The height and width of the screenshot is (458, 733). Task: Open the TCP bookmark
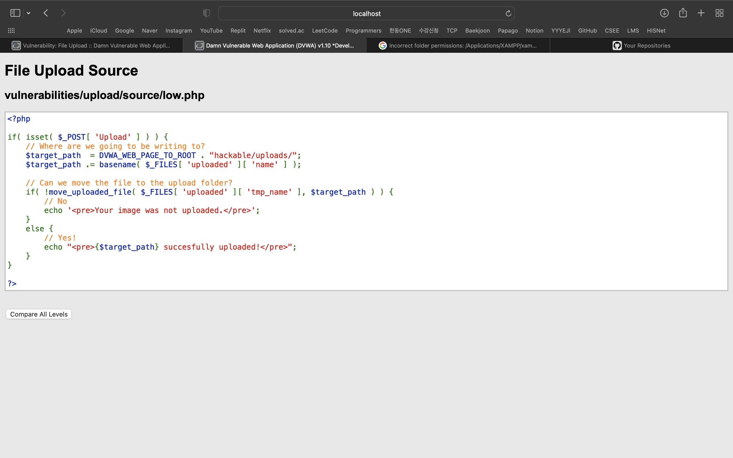(452, 31)
